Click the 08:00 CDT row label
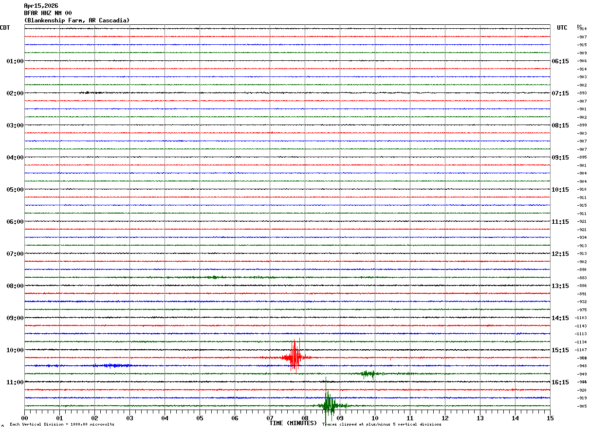The height and width of the screenshot is (431, 589). (15, 286)
